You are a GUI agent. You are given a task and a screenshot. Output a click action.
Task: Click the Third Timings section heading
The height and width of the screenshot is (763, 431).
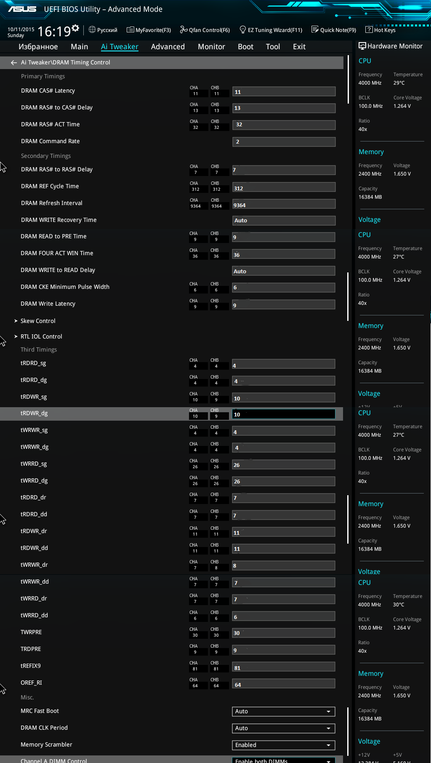(x=39, y=349)
